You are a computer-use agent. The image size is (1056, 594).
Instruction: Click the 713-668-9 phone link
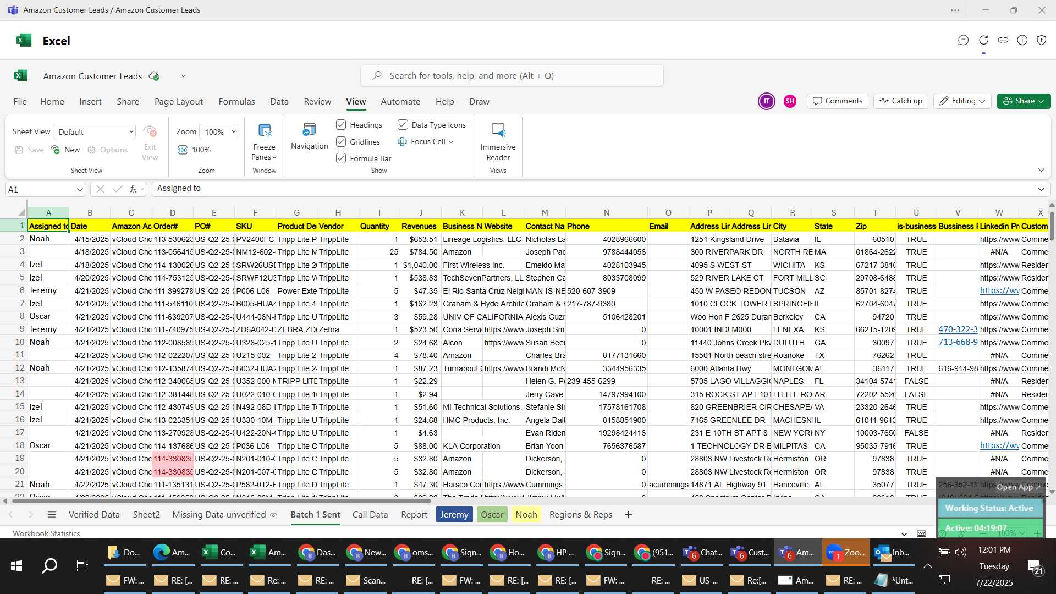click(958, 342)
